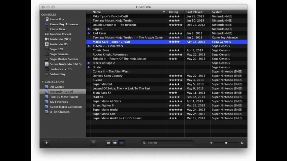Select the Mike Tyson's Punch-Out!! row
The image size is (287, 161).
tap(167, 16)
